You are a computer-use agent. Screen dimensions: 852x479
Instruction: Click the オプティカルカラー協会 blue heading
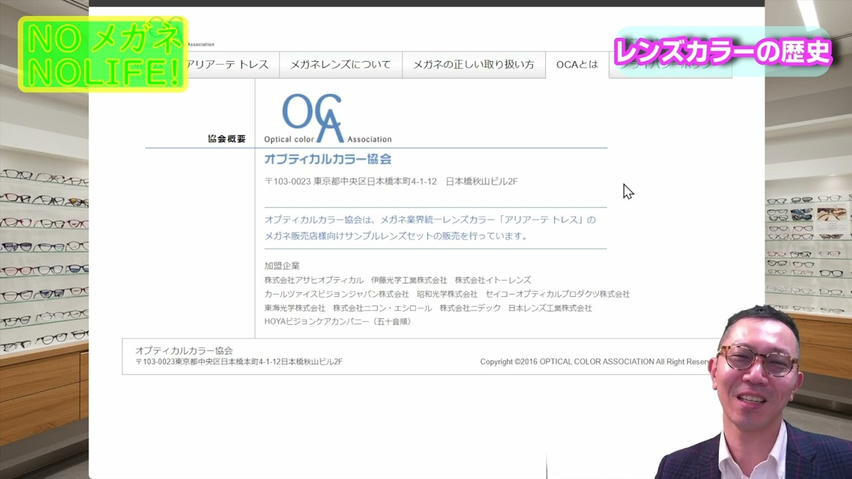327,159
